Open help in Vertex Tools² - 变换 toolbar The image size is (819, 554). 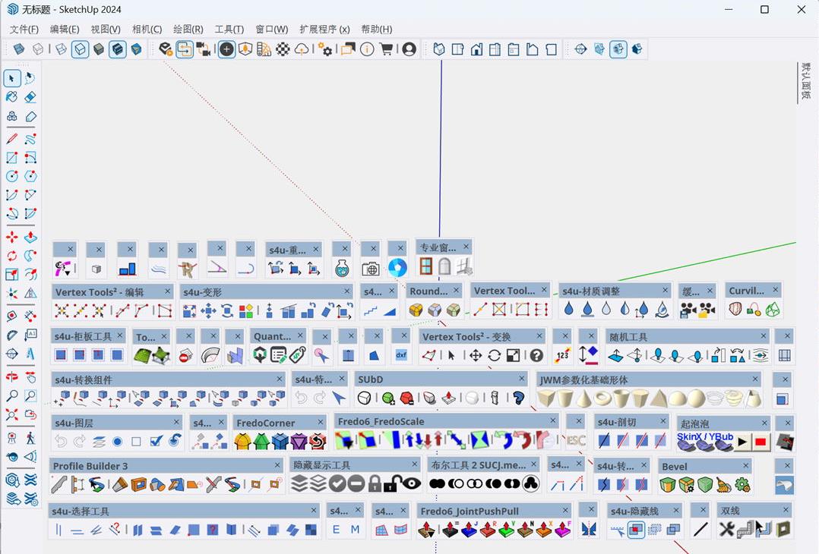[536, 355]
